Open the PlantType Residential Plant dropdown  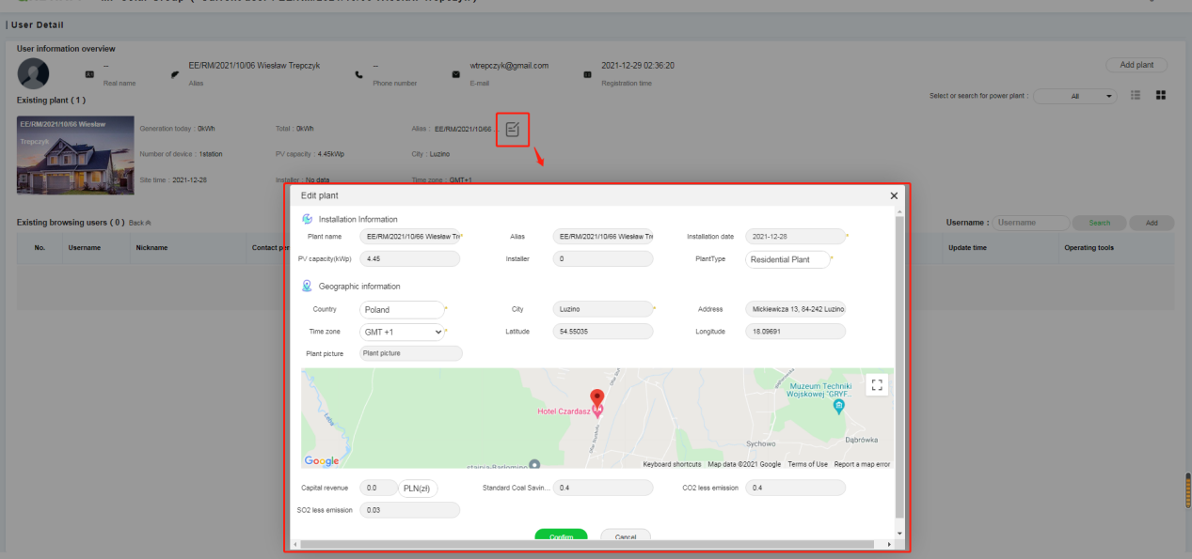(787, 258)
